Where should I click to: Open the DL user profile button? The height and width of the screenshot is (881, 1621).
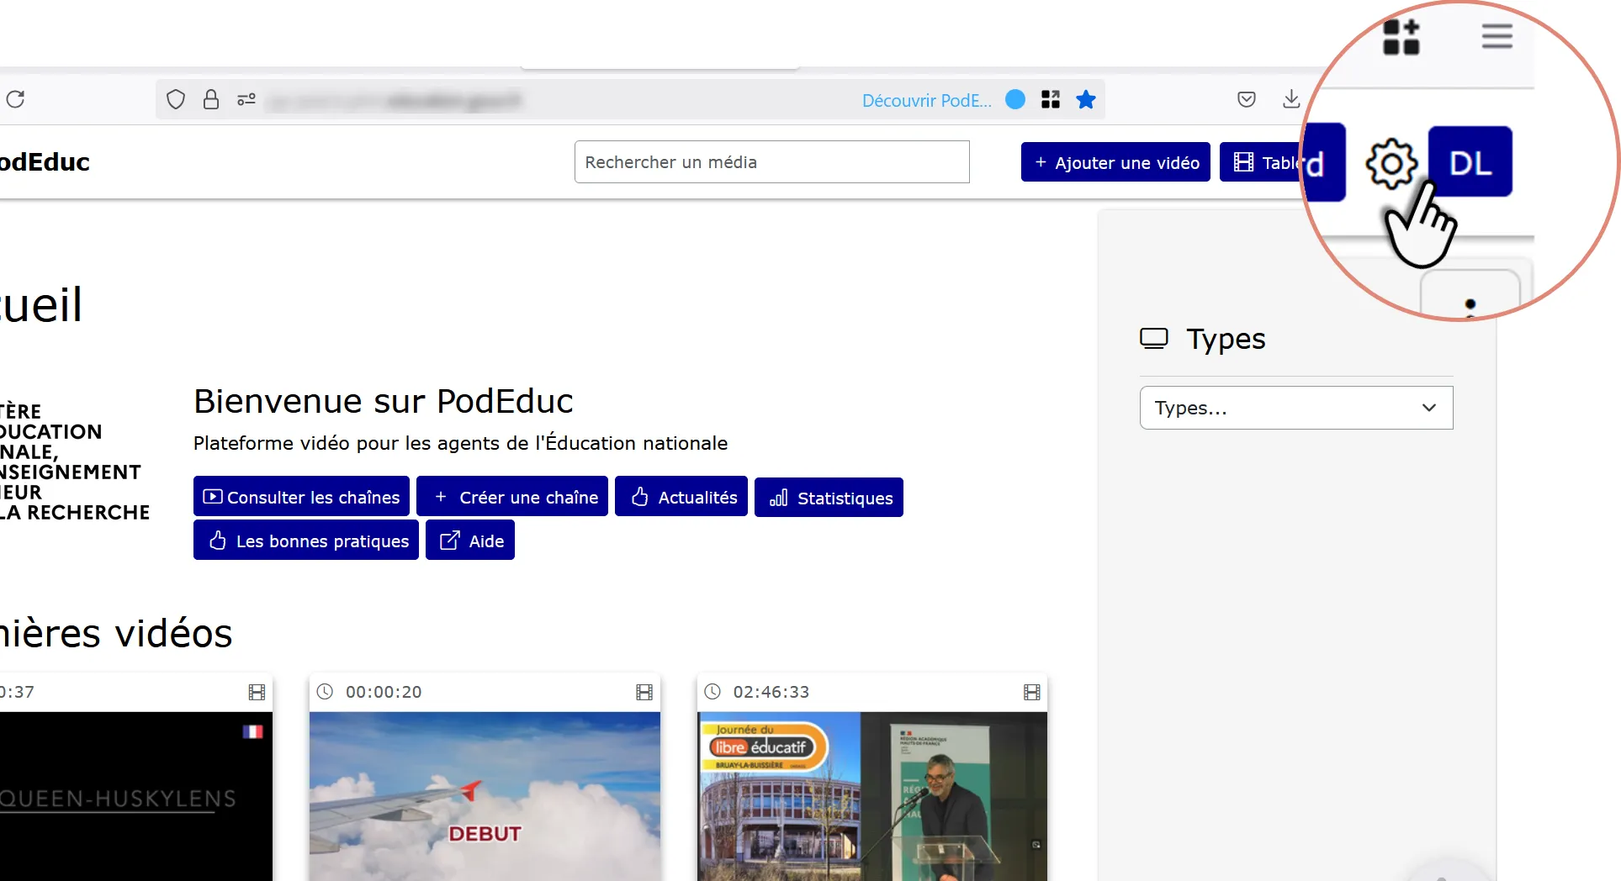pos(1470,162)
